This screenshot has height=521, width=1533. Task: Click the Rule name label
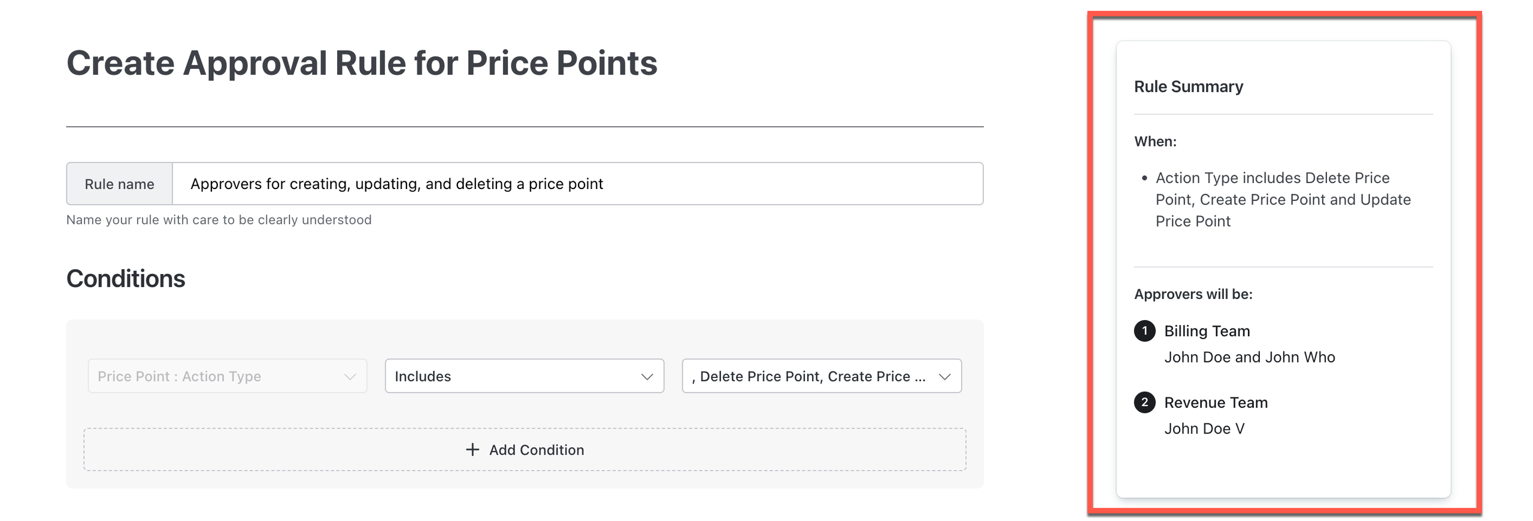click(119, 184)
